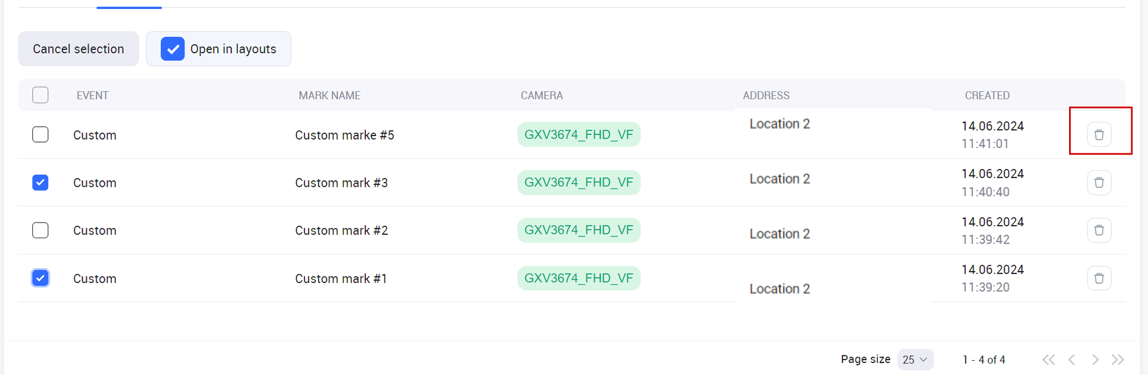Toggle the select-all header checkbox
The image size is (1148, 375).
tap(40, 95)
